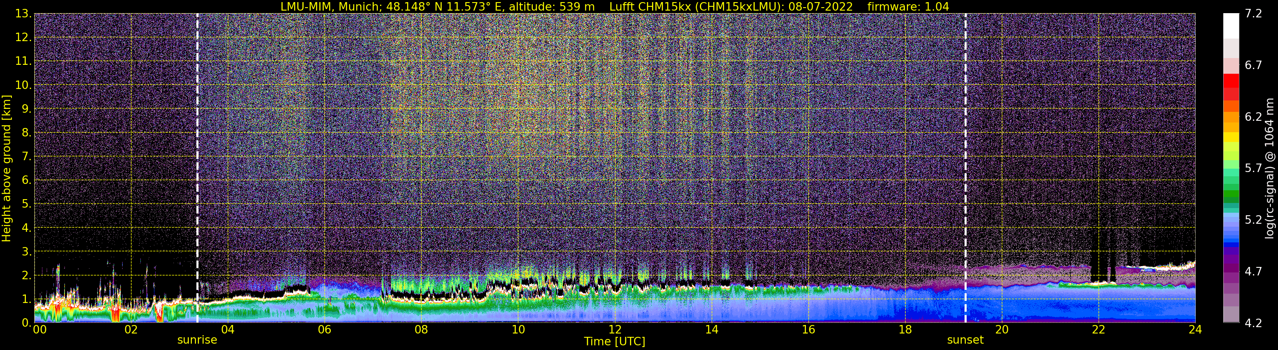
Task: Click the red segment of the colorbar
Action: click(1231, 81)
